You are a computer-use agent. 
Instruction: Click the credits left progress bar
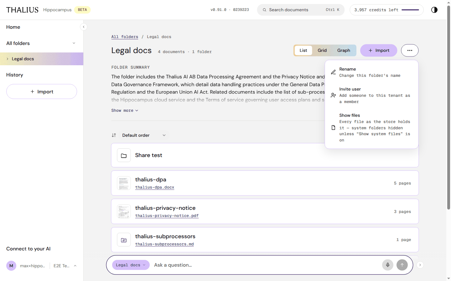[x=410, y=10]
